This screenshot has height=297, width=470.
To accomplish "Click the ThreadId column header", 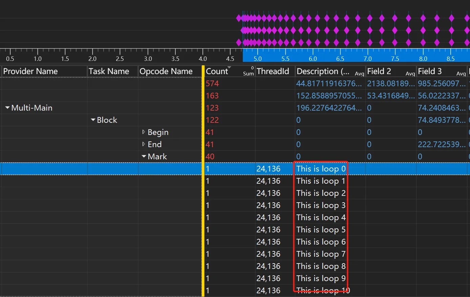I will pos(273,71).
